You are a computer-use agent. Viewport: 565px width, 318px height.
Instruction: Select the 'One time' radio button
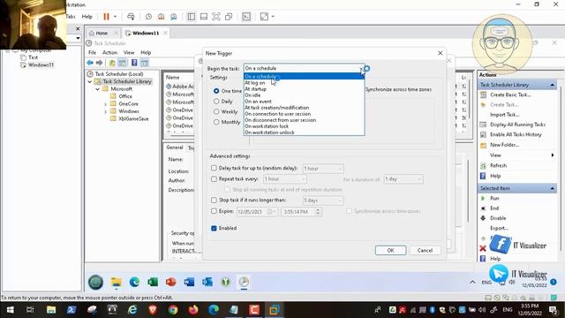pyautogui.click(x=216, y=91)
